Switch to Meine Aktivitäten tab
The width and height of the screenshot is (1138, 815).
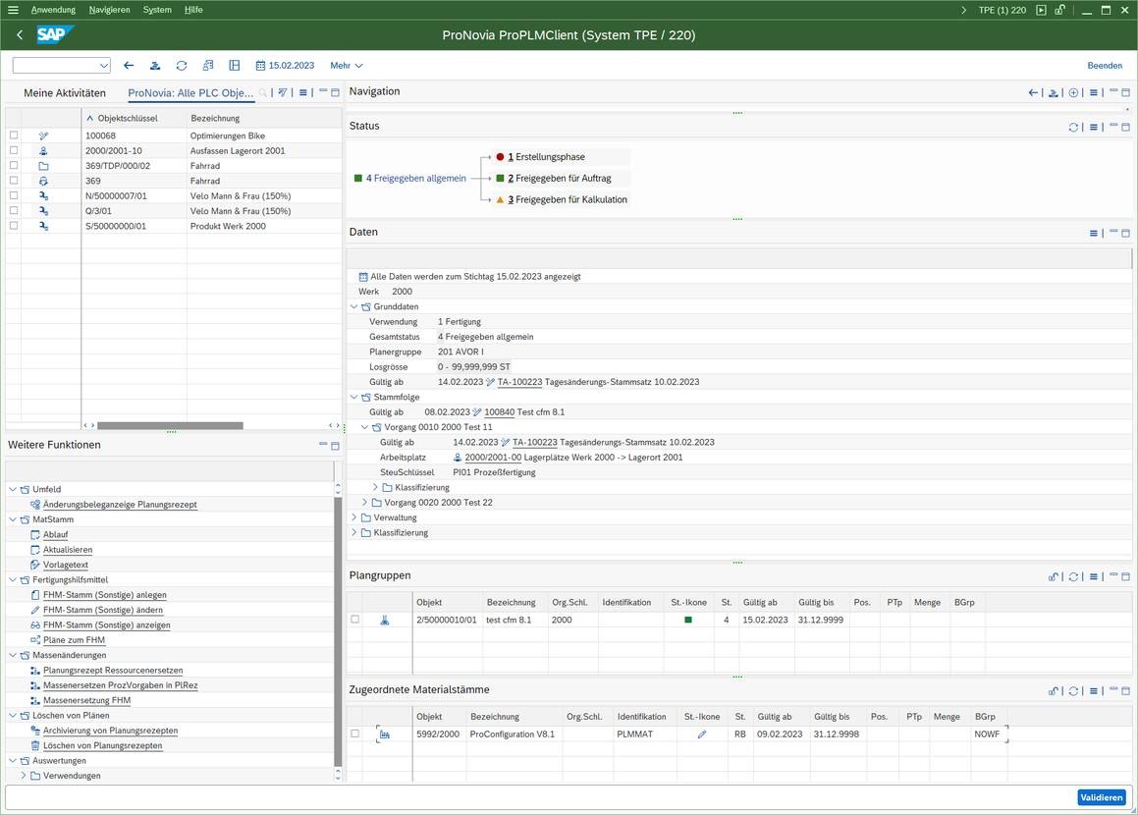tap(65, 93)
